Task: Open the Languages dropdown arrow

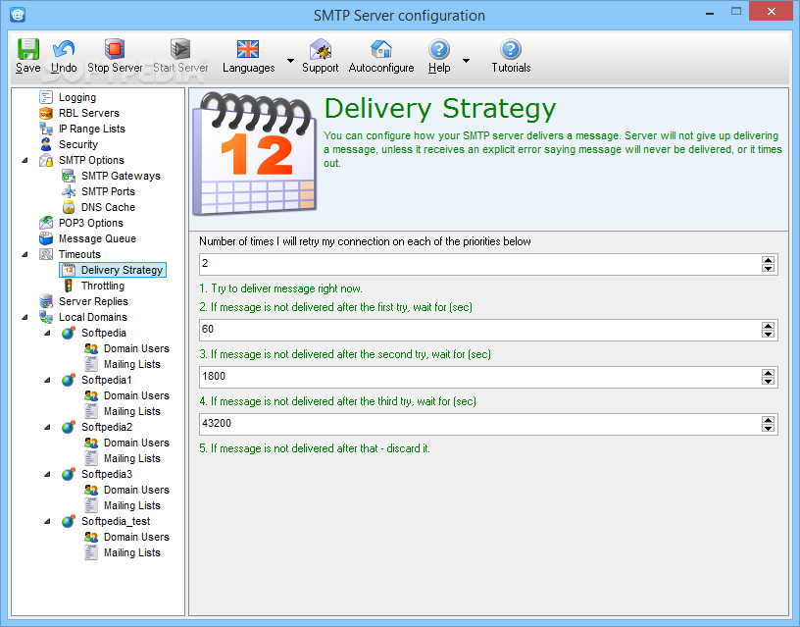Action: coord(290,60)
